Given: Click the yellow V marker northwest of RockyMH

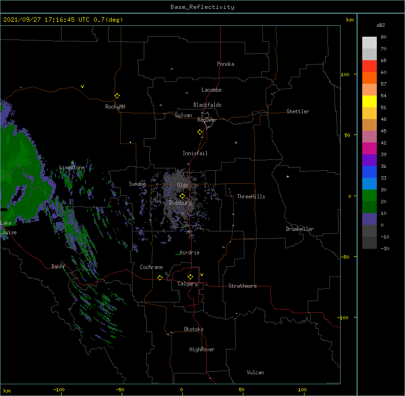Looking at the screenshot, I should 82,87.
